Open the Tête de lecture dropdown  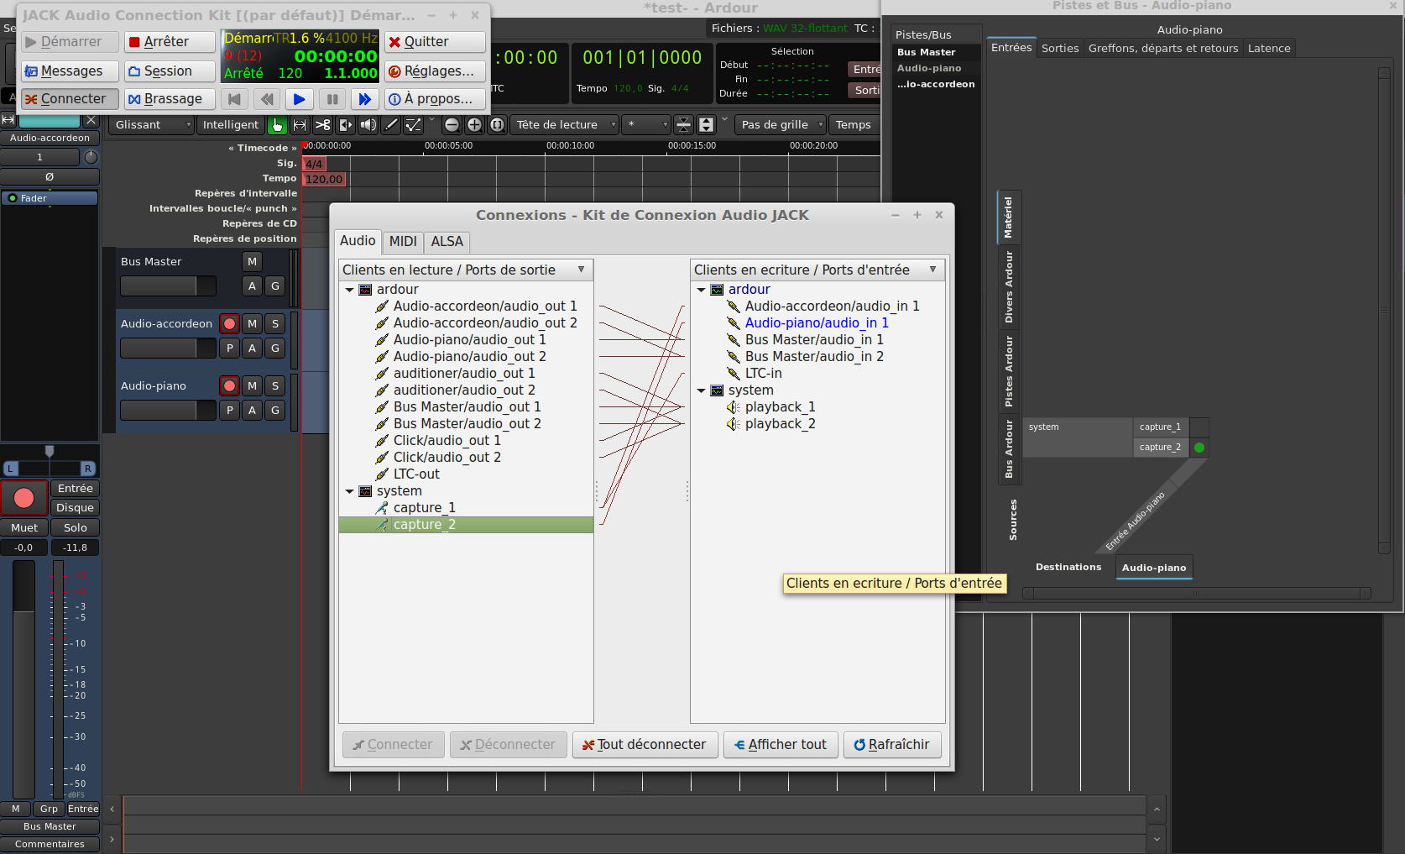[x=565, y=125]
